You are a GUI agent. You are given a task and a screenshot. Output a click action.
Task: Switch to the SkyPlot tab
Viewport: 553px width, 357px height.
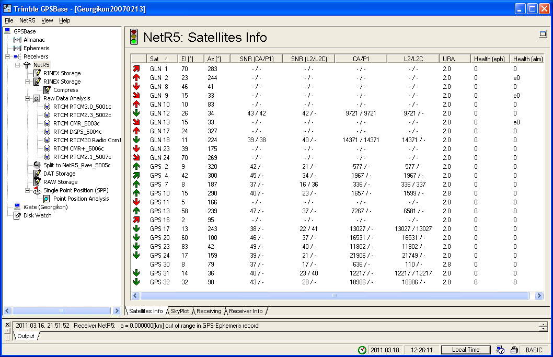click(179, 311)
